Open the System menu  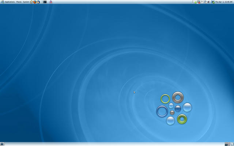pyautogui.click(x=26, y=2)
